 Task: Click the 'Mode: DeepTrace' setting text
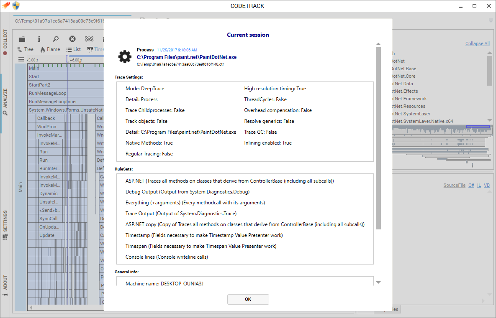pyautogui.click(x=145, y=89)
